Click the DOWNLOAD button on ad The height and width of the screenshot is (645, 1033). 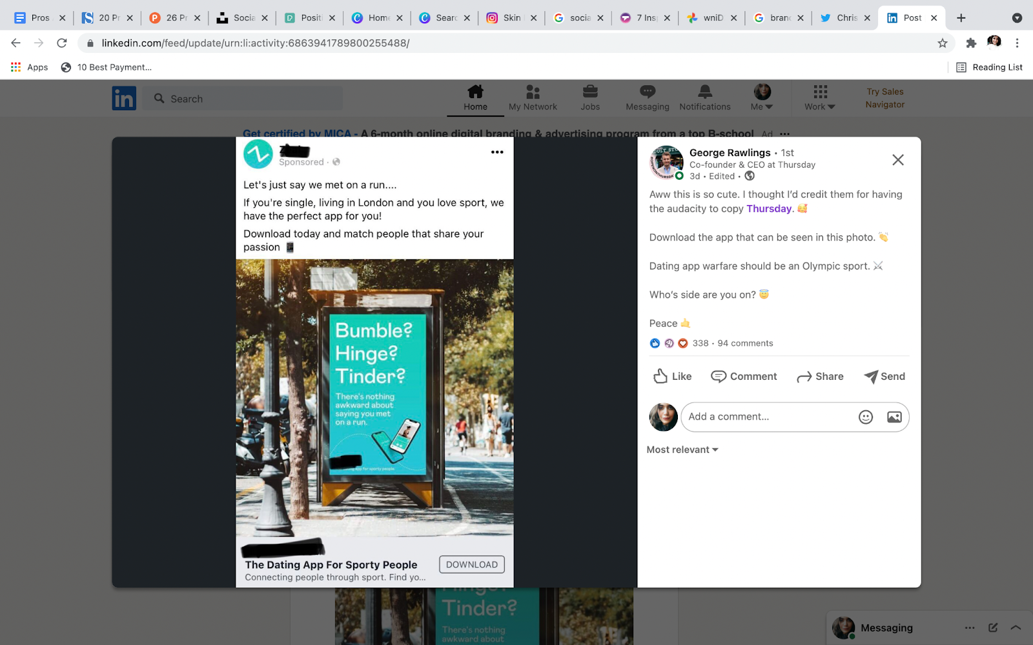tap(471, 564)
